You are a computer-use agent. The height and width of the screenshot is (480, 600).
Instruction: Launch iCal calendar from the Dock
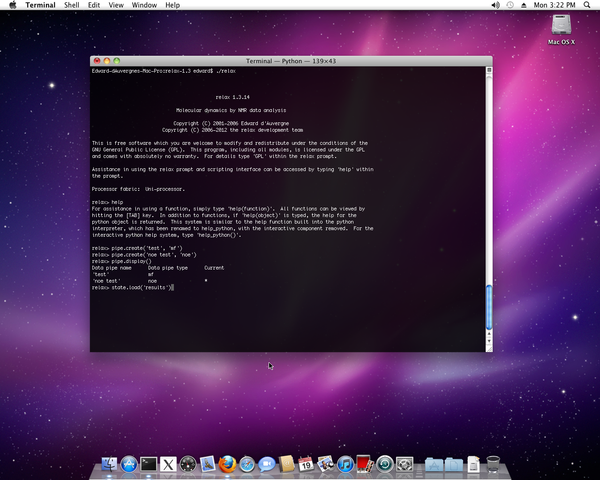(306, 465)
